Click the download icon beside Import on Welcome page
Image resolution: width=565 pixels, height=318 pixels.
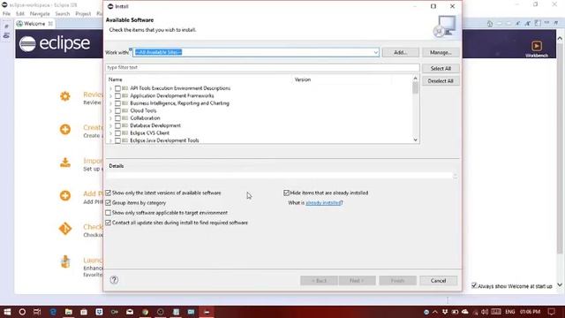pos(65,163)
